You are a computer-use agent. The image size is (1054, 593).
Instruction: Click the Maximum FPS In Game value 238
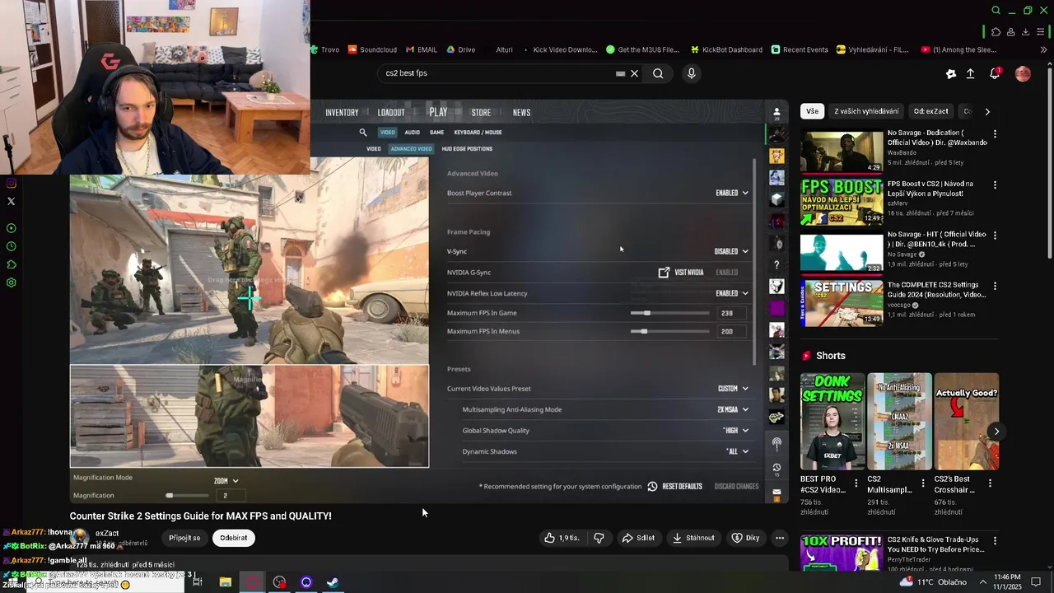[730, 313]
